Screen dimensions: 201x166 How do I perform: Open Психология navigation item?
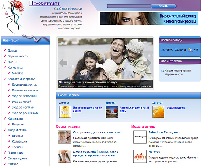(15, 153)
